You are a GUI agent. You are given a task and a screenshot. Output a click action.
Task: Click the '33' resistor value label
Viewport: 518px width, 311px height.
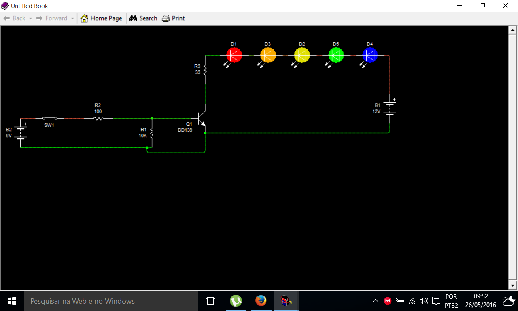point(198,72)
